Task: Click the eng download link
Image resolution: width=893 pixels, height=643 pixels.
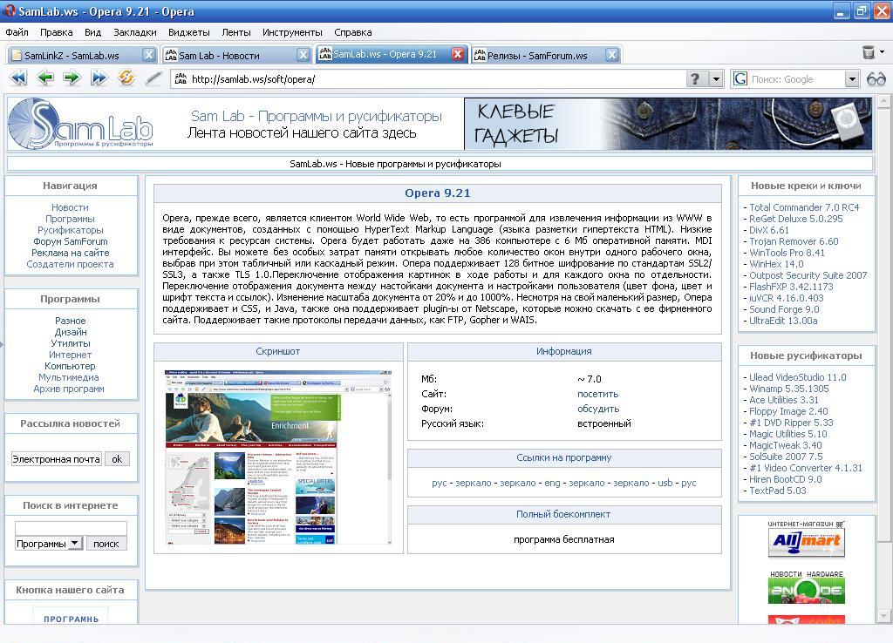Action: click(x=552, y=483)
